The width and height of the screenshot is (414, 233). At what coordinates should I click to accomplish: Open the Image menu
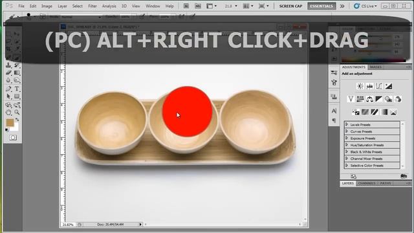[47, 6]
